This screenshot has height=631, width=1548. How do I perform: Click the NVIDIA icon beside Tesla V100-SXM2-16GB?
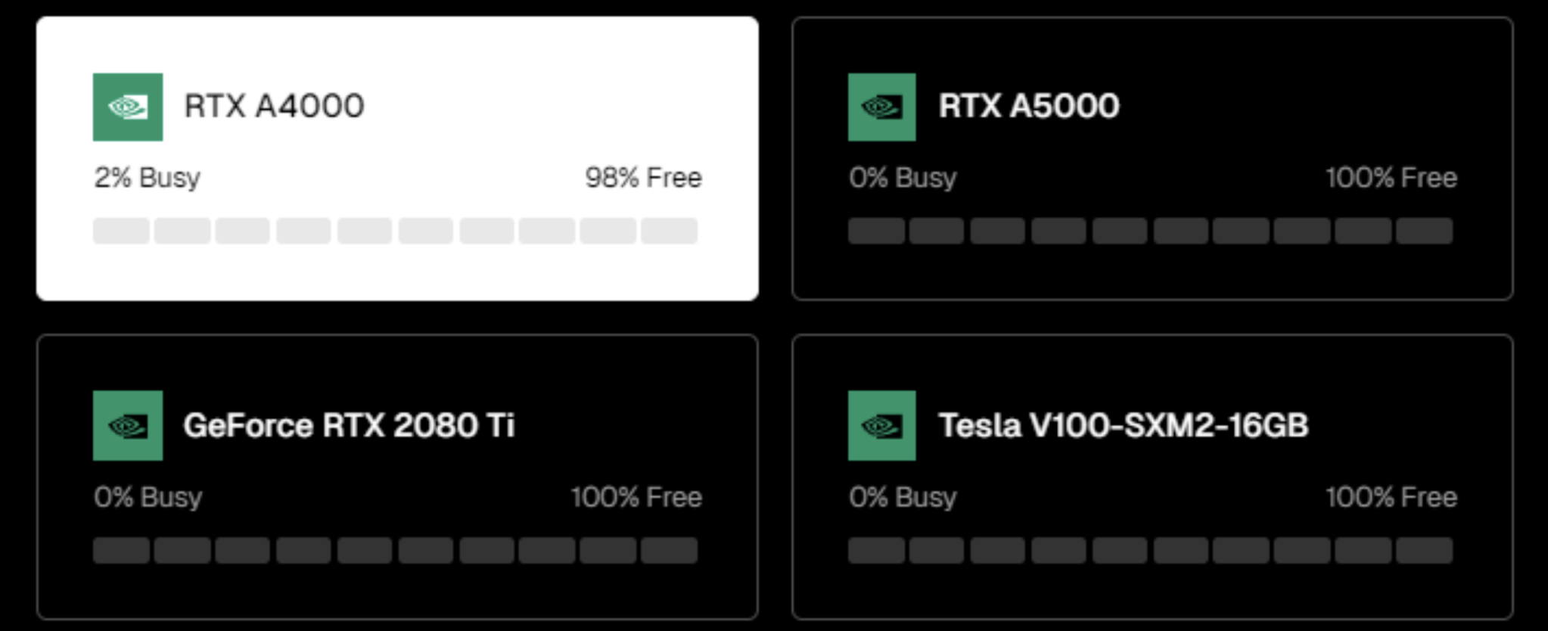881,425
